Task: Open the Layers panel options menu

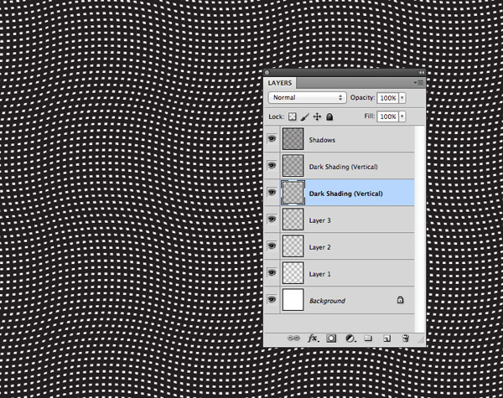Action: [419, 84]
